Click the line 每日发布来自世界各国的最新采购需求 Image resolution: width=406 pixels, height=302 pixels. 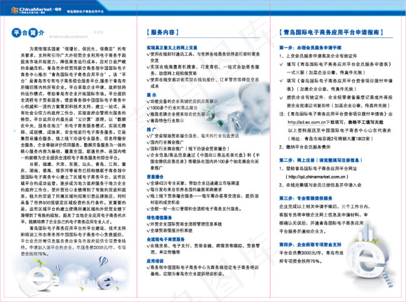tap(184, 190)
